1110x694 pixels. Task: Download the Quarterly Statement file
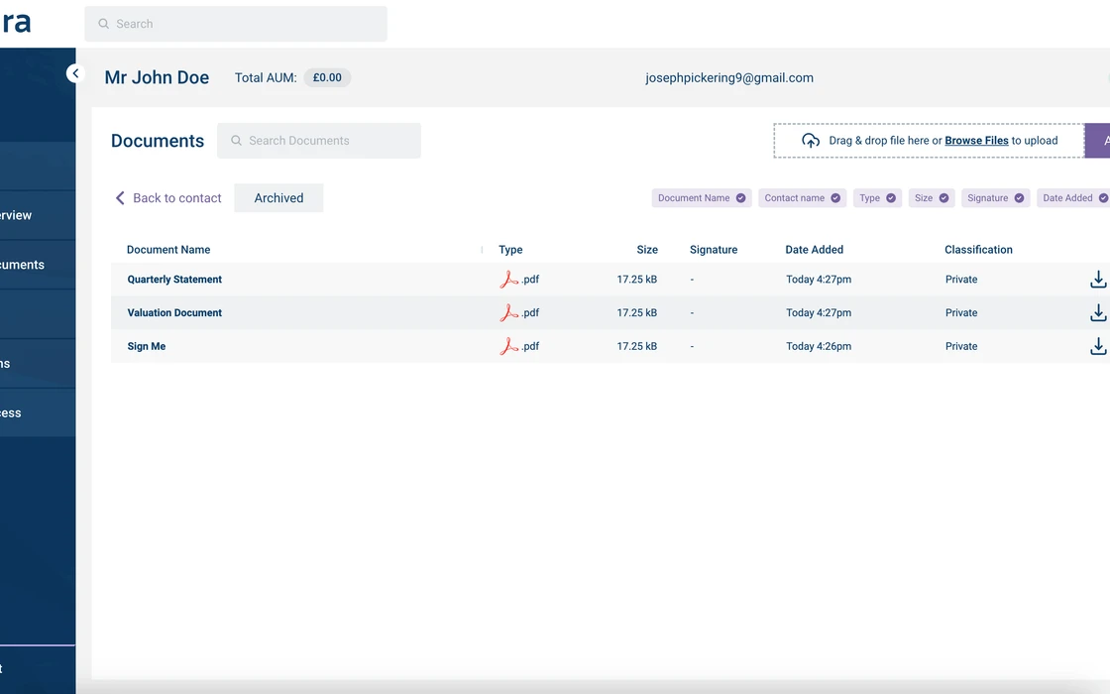(1098, 279)
